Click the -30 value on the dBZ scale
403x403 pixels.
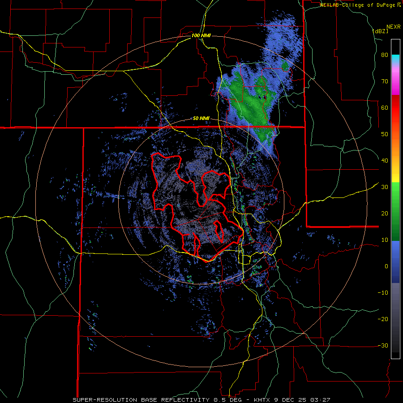tap(383, 345)
